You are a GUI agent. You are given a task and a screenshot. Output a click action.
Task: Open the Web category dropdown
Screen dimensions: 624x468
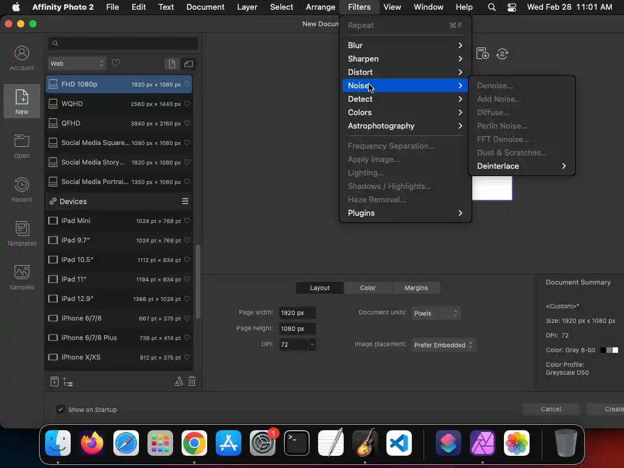point(77,63)
